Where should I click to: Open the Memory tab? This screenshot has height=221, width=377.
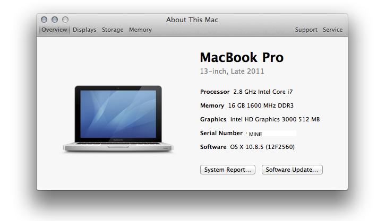click(x=140, y=30)
